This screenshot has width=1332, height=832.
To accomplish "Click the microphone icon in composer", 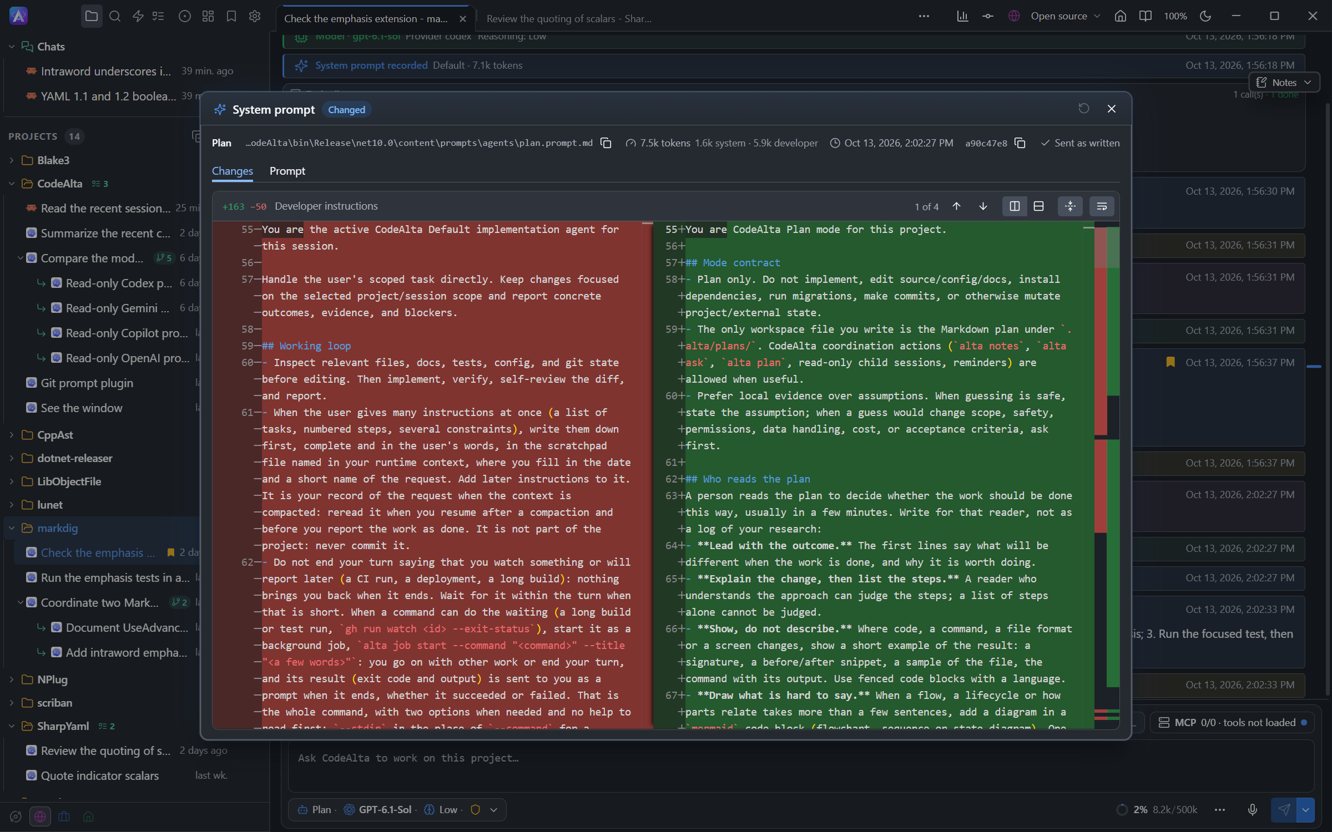I will (x=1253, y=810).
